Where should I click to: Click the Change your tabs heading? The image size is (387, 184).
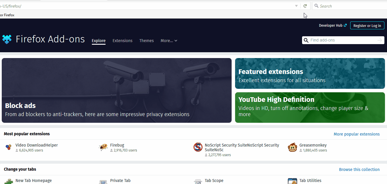pos(20,169)
